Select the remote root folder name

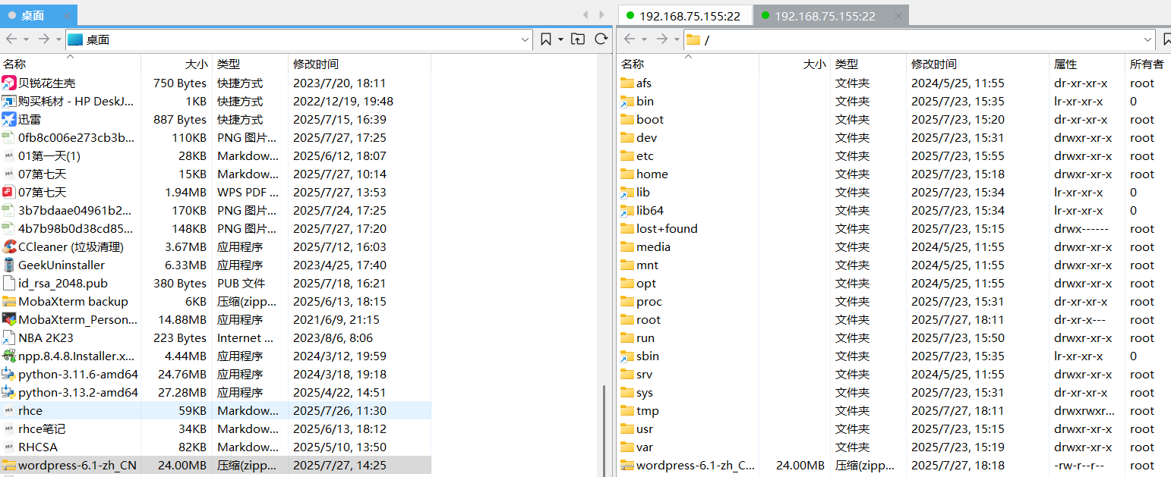pyautogui.click(x=649, y=319)
